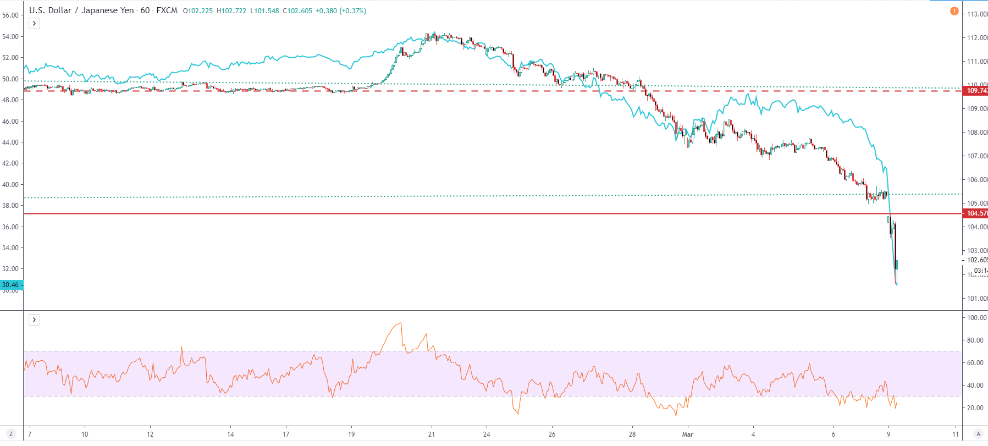Viewport: 988px width, 446px height.
Task: Click the current price label 102.605
Action: [x=976, y=260]
